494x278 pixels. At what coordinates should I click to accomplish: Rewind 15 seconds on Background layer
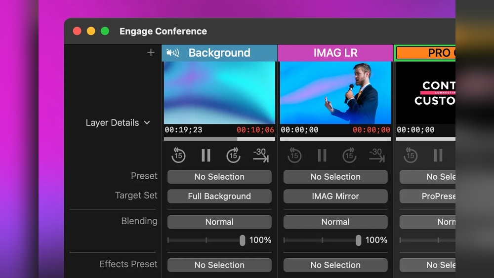click(178, 156)
